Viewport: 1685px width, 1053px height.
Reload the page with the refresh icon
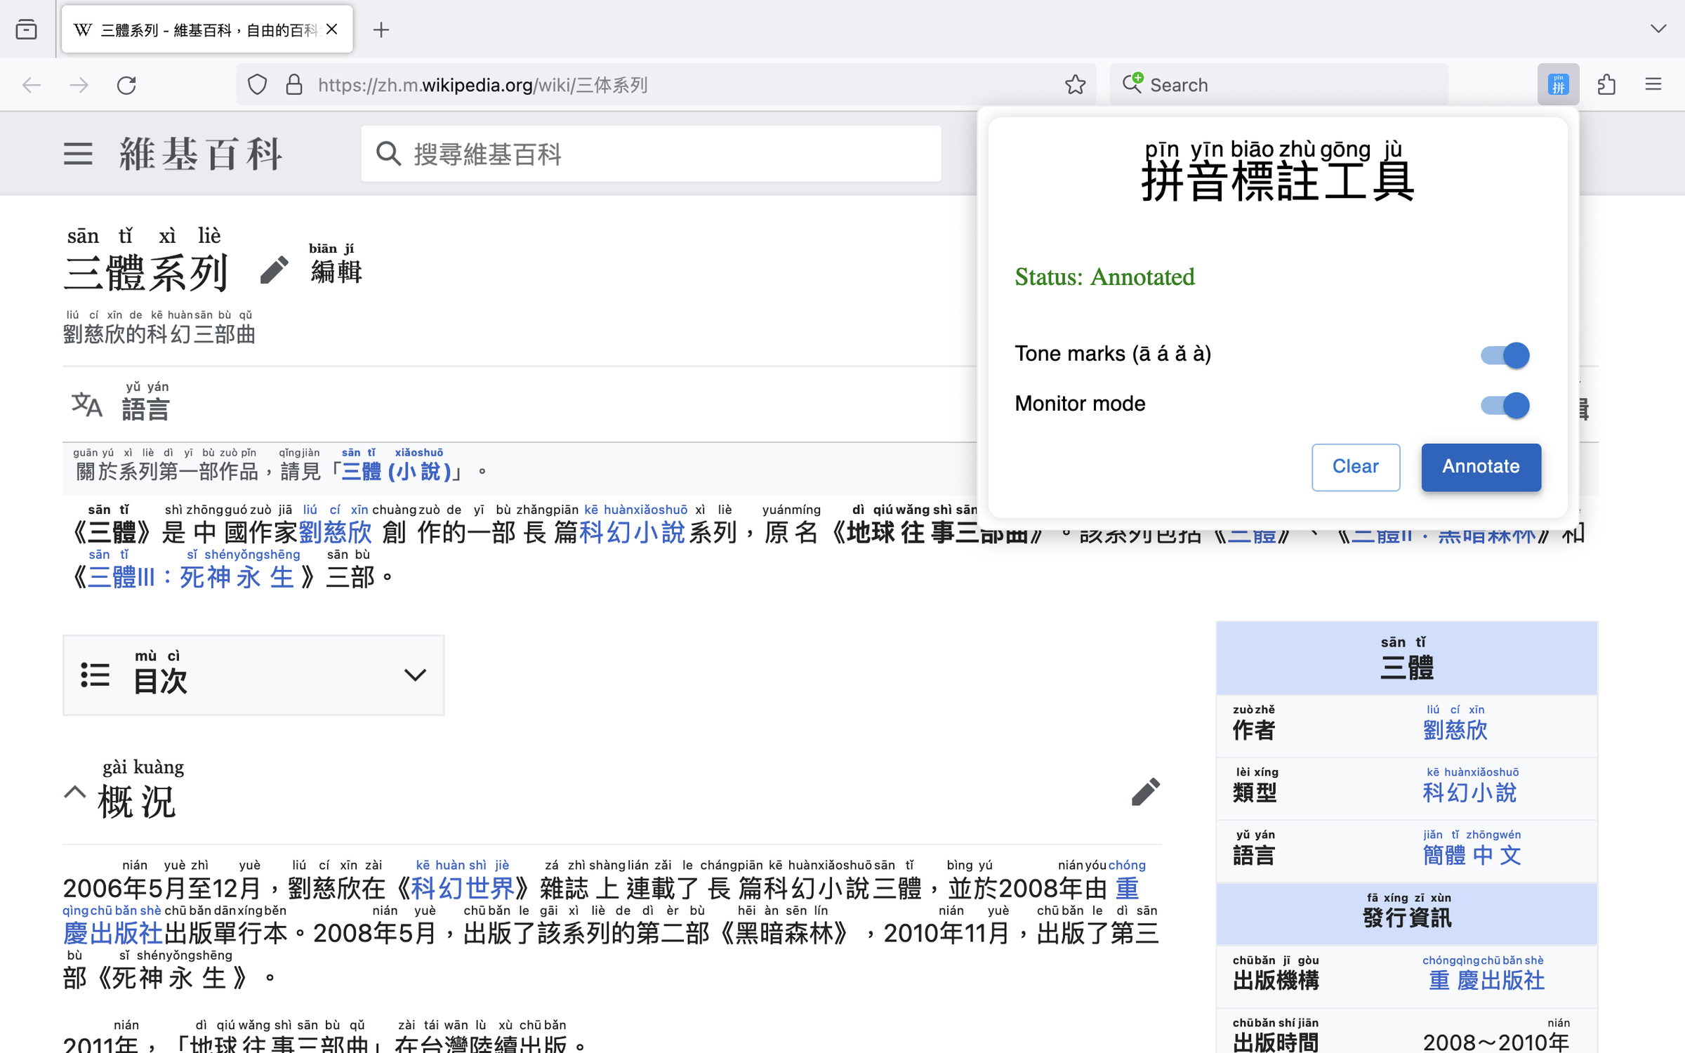coord(126,85)
